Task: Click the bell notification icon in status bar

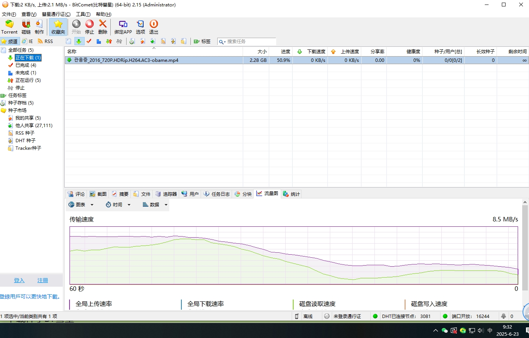Action: click(x=504, y=316)
